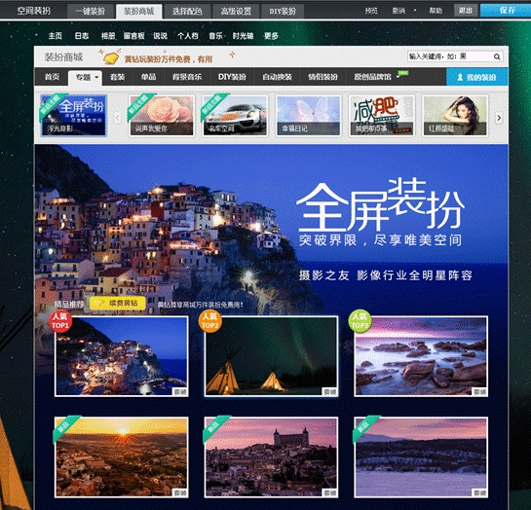Select the 名车空间 theme thumbnail

coord(235,115)
